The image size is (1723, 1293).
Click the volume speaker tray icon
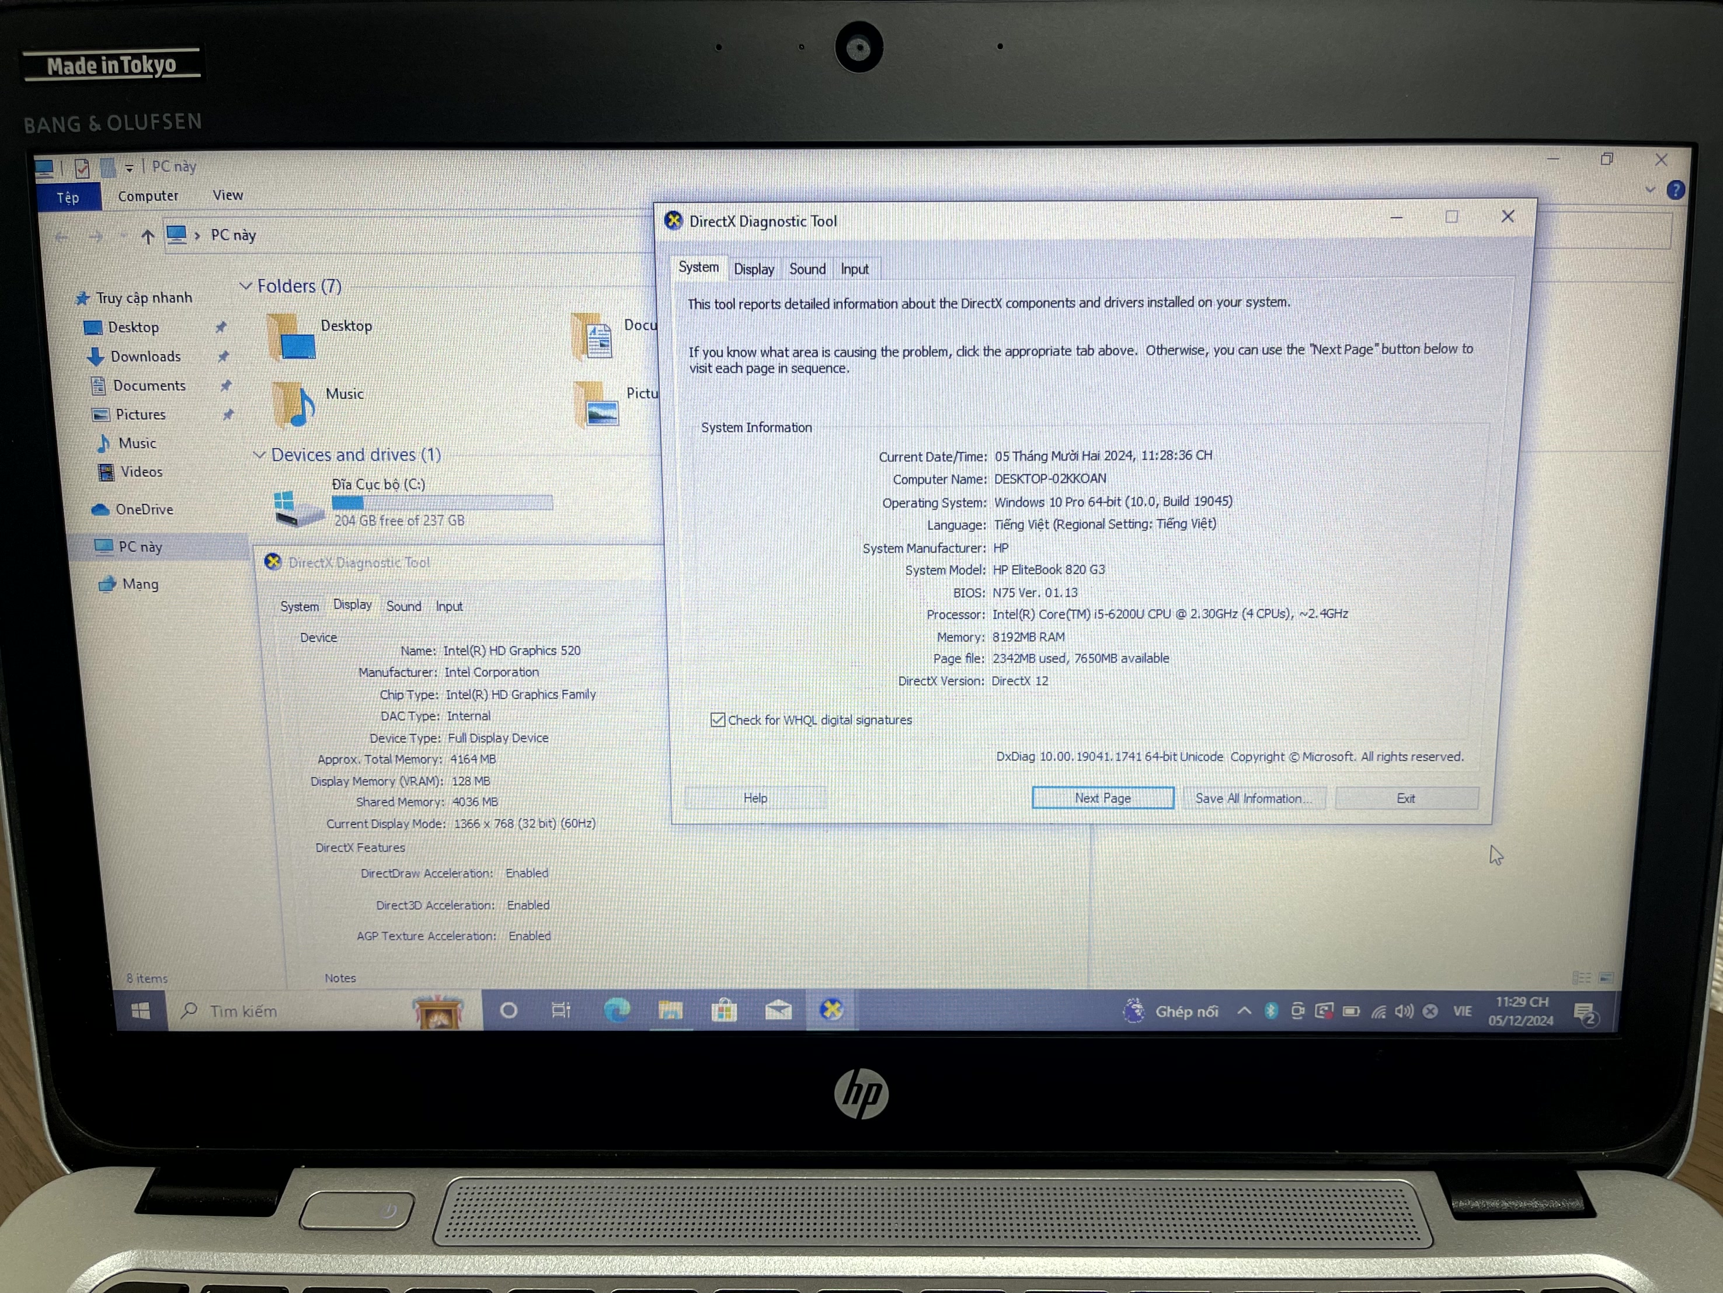pos(1404,1011)
